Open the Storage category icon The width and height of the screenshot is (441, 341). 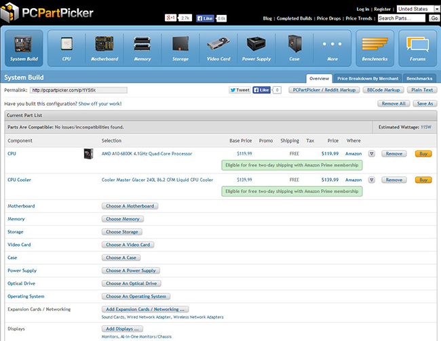[x=180, y=48]
